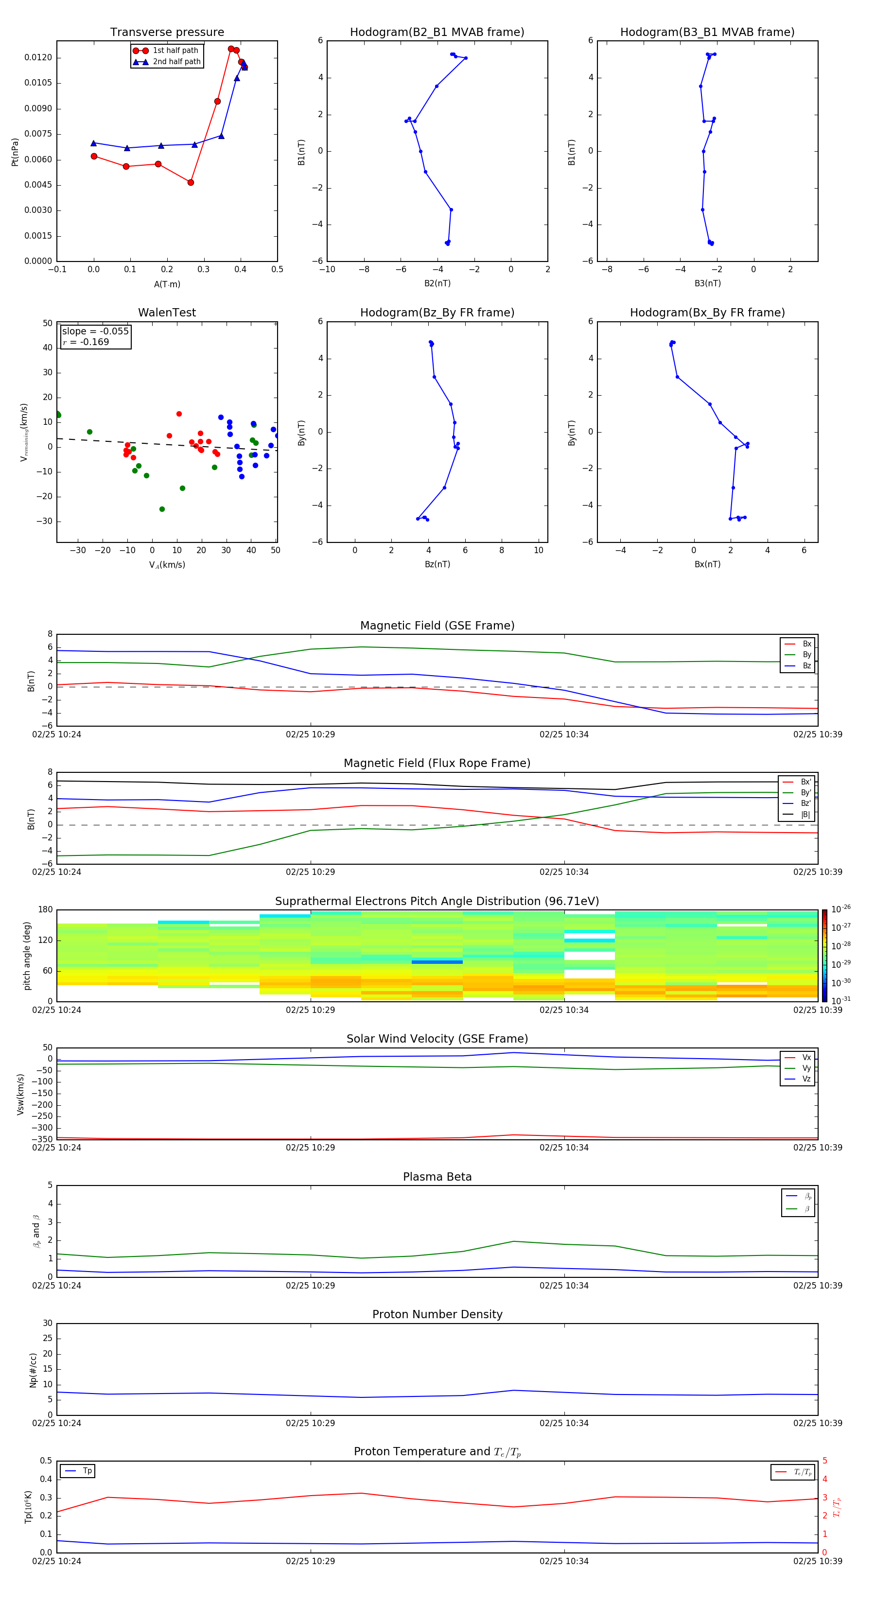Image resolution: width=875 pixels, height=1604 pixels.
Task: Click the 'Hodogram(B2_B1 MVAB frame)' title
Action: [437, 33]
